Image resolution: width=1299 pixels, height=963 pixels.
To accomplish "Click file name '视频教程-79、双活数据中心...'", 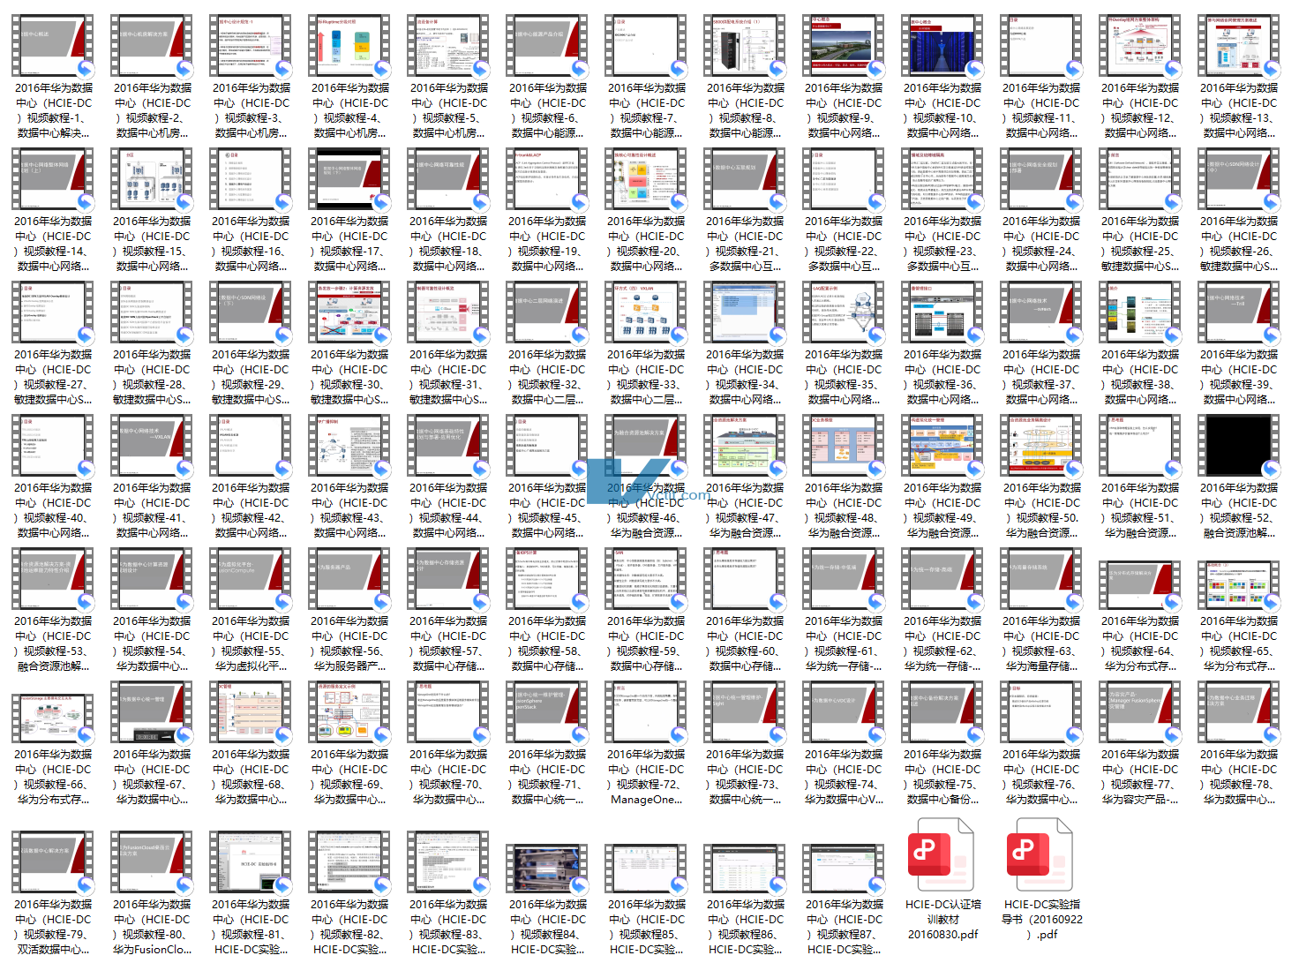I will coord(53,927).
